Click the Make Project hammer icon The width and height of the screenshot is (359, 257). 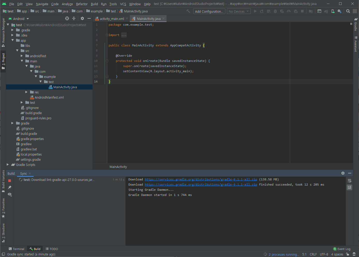pyautogui.click(x=188, y=11)
